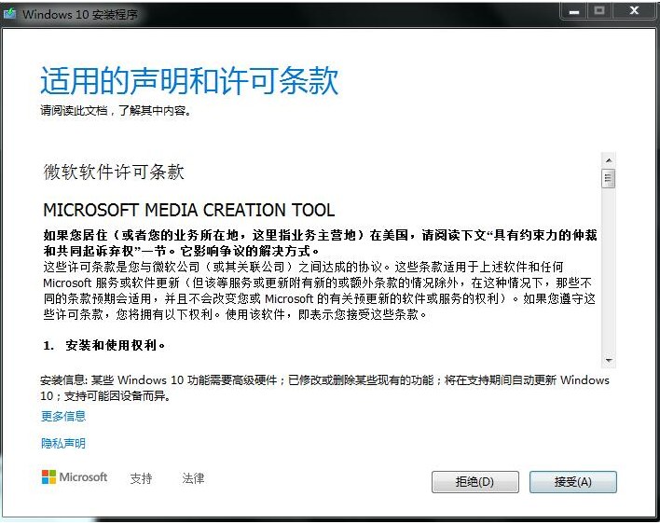Click the empty scrollbar track below the thumb
Screen dimensions: 660x524
(x=608, y=271)
